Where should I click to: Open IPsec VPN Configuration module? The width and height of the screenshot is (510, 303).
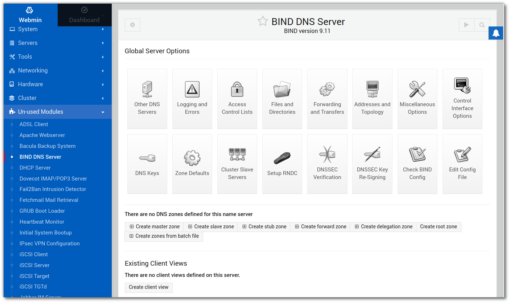coord(50,244)
